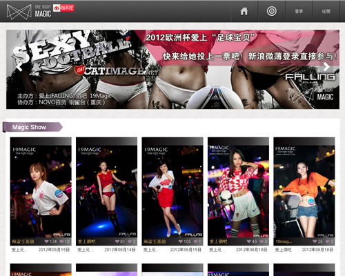Viewport: 345px width, 276px height.
Task: Open thumbnail of girl in red skirt
Action: [x=172, y=191]
